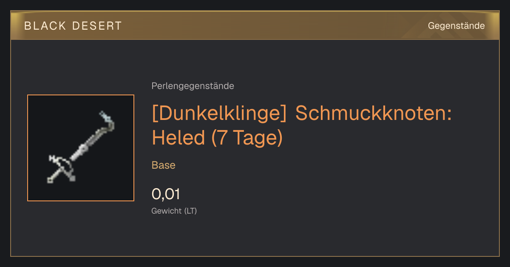Open the BLACK DESERT header logo
The height and width of the screenshot is (267, 510).
pos(73,26)
